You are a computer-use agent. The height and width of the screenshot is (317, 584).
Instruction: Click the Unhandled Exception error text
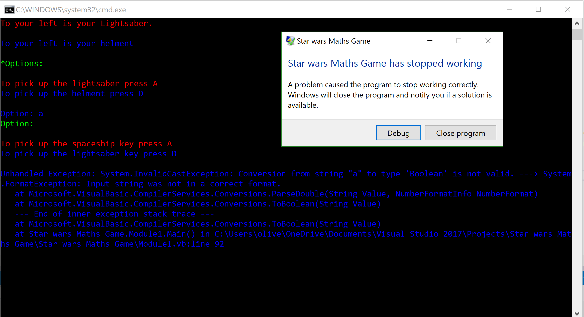pos(150,173)
